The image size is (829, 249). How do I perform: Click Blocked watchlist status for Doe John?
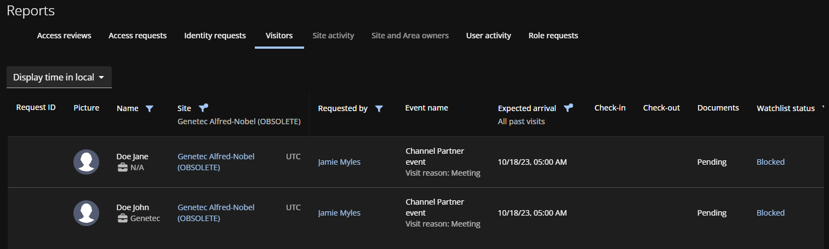[x=770, y=213]
